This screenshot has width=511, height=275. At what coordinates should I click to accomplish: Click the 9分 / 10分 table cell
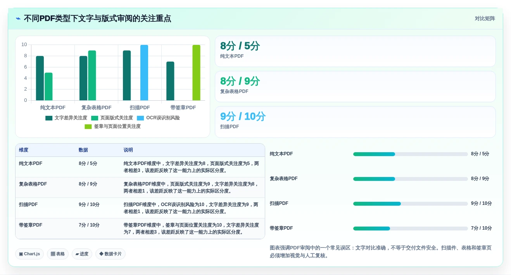89,205
